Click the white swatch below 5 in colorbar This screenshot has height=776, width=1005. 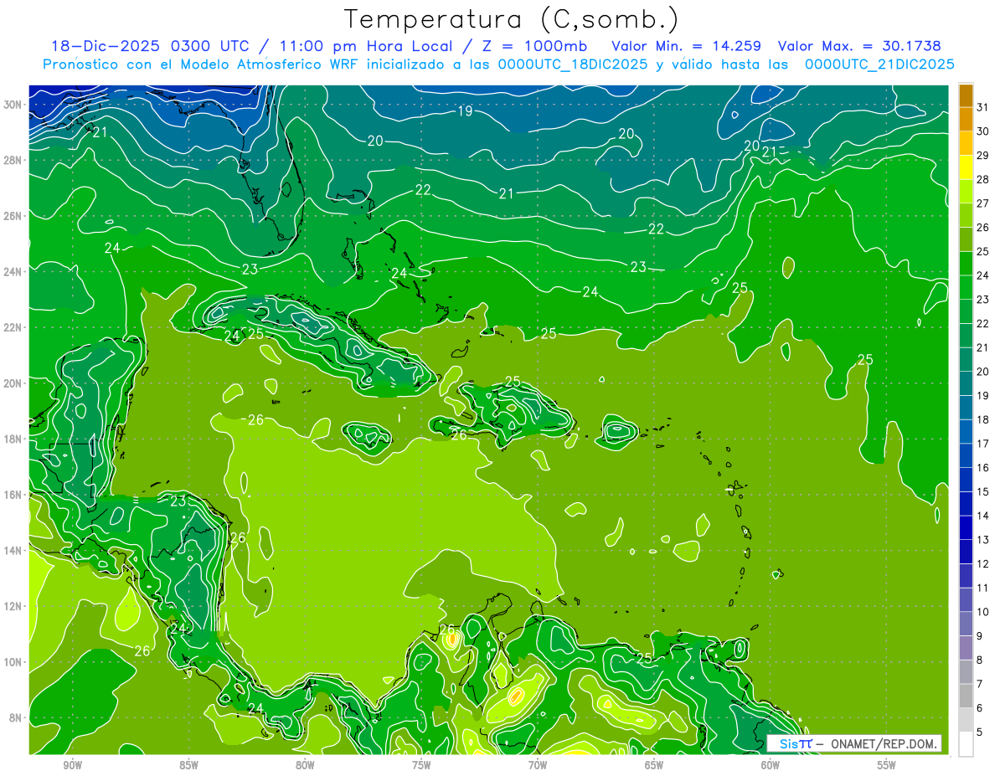[x=966, y=744]
